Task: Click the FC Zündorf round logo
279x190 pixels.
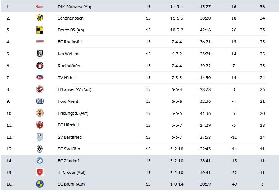Action: 40,161
